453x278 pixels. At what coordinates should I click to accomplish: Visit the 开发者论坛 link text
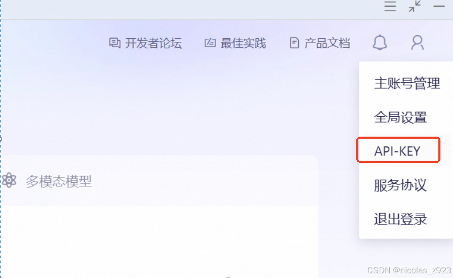(153, 43)
